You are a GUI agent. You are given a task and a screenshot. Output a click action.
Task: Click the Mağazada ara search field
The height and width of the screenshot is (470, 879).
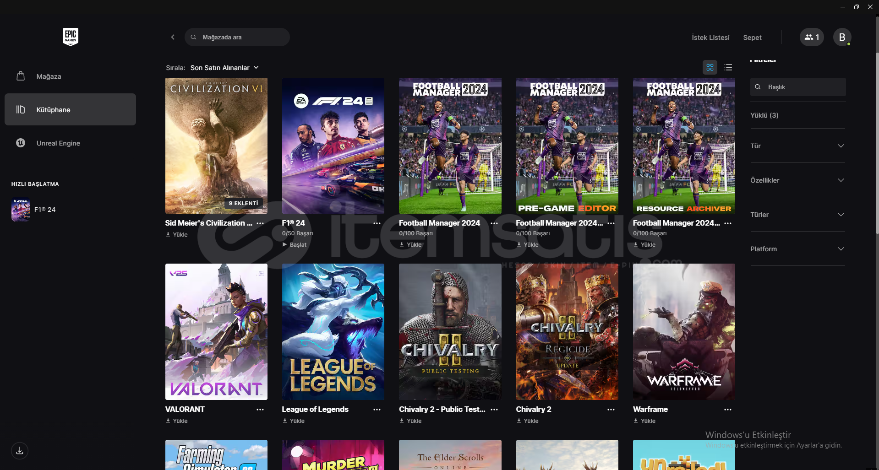pos(237,37)
